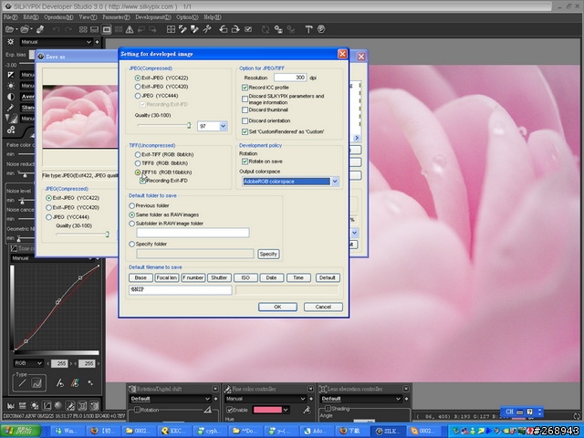Open the Parameter menu

point(116,17)
